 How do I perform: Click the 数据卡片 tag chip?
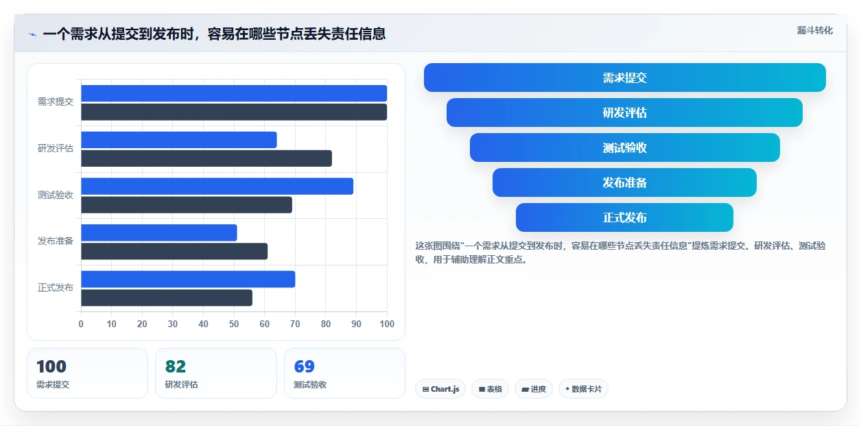point(582,389)
